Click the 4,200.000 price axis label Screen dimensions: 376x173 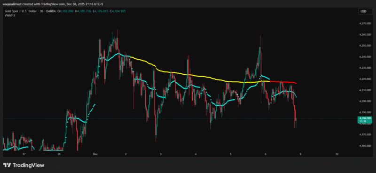(x=365, y=101)
